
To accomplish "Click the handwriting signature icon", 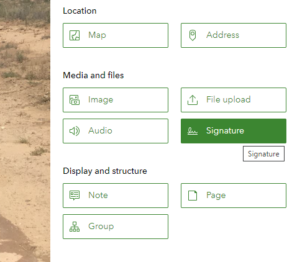I will tap(193, 131).
